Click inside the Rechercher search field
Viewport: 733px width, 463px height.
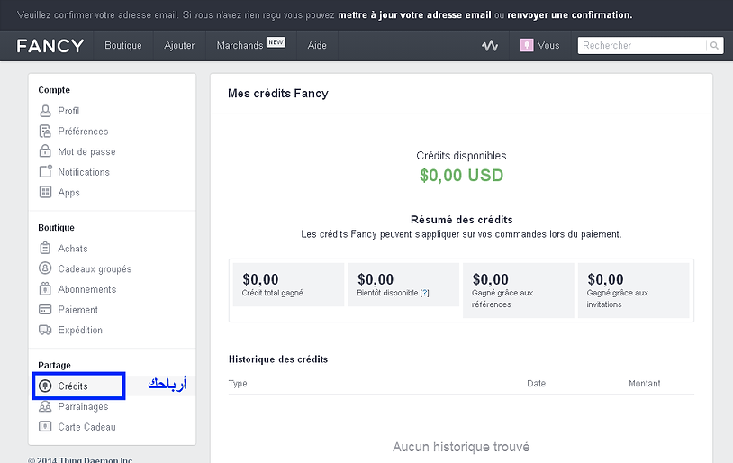(x=641, y=46)
